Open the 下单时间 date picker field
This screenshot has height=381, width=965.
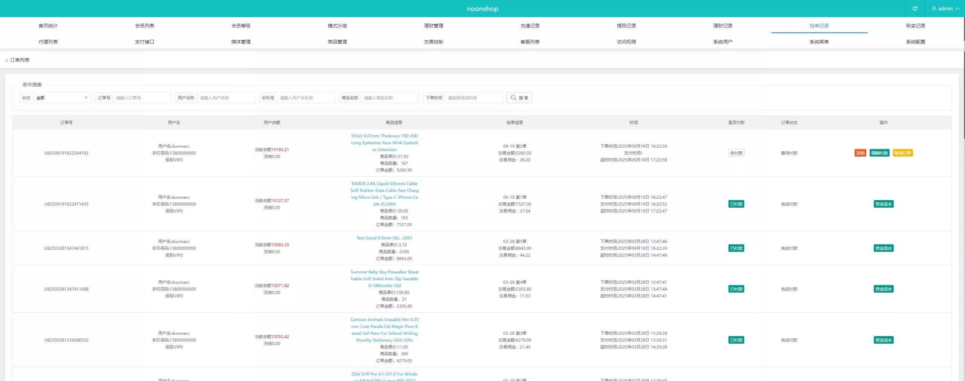[x=474, y=98]
